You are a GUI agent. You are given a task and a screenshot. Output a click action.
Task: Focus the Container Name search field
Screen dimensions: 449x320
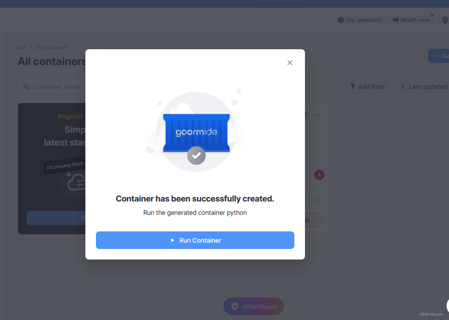(x=52, y=87)
